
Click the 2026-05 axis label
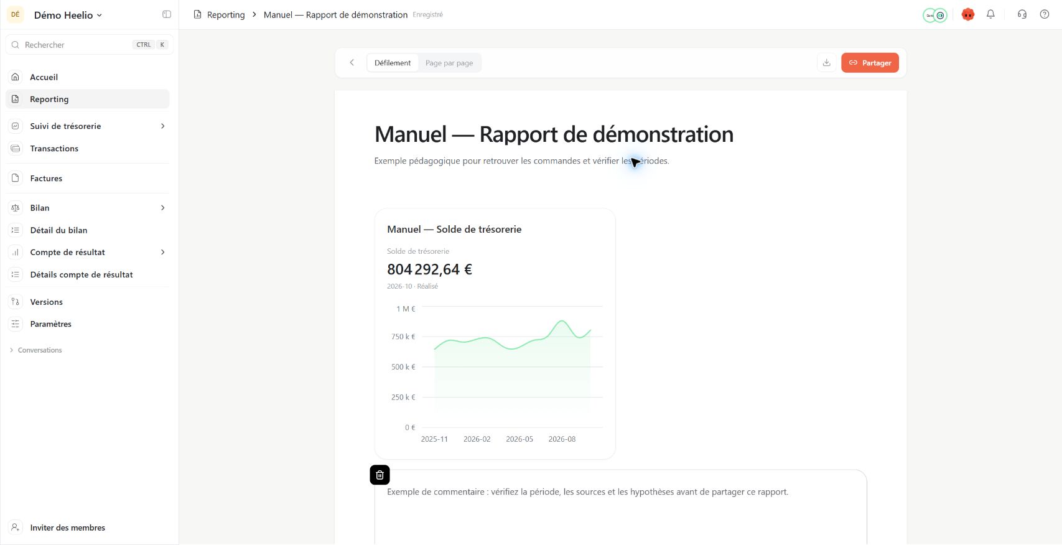click(519, 439)
